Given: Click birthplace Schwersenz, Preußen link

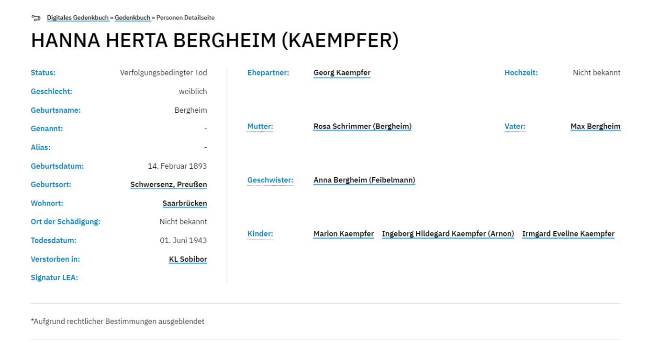Looking at the screenshot, I should (x=168, y=184).
